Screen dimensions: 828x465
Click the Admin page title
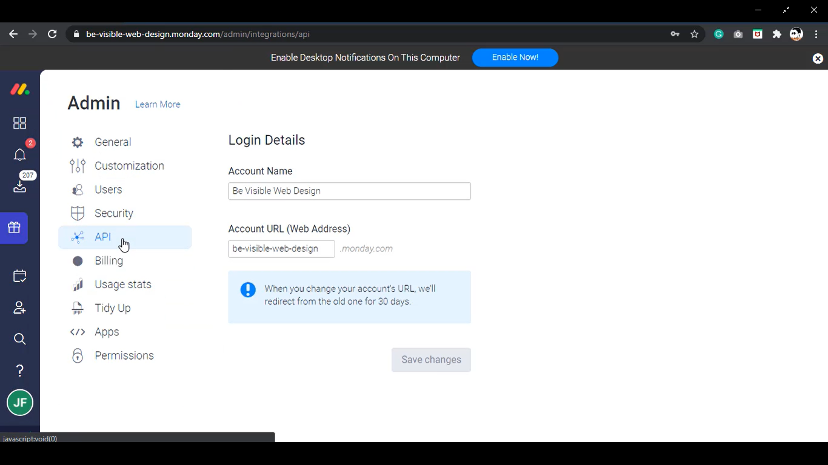pos(94,103)
